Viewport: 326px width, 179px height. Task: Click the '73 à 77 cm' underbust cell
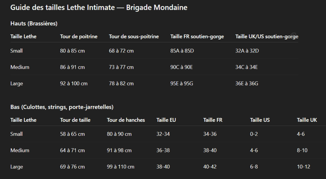[x=121, y=67]
